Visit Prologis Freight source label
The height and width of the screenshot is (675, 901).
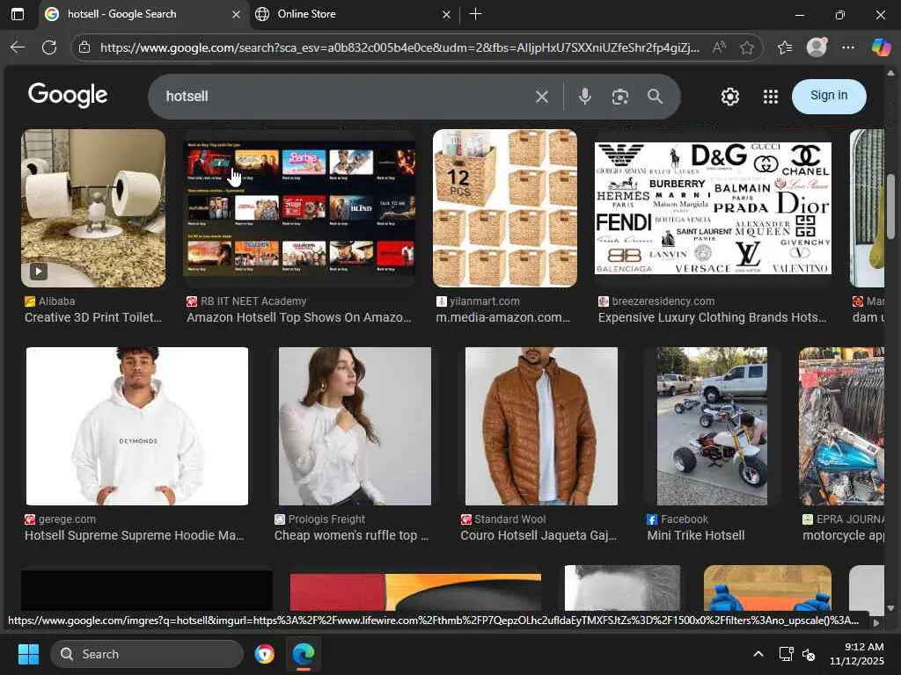pos(326,519)
